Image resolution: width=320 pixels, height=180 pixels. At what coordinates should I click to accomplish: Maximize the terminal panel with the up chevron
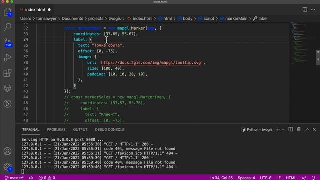307,129
